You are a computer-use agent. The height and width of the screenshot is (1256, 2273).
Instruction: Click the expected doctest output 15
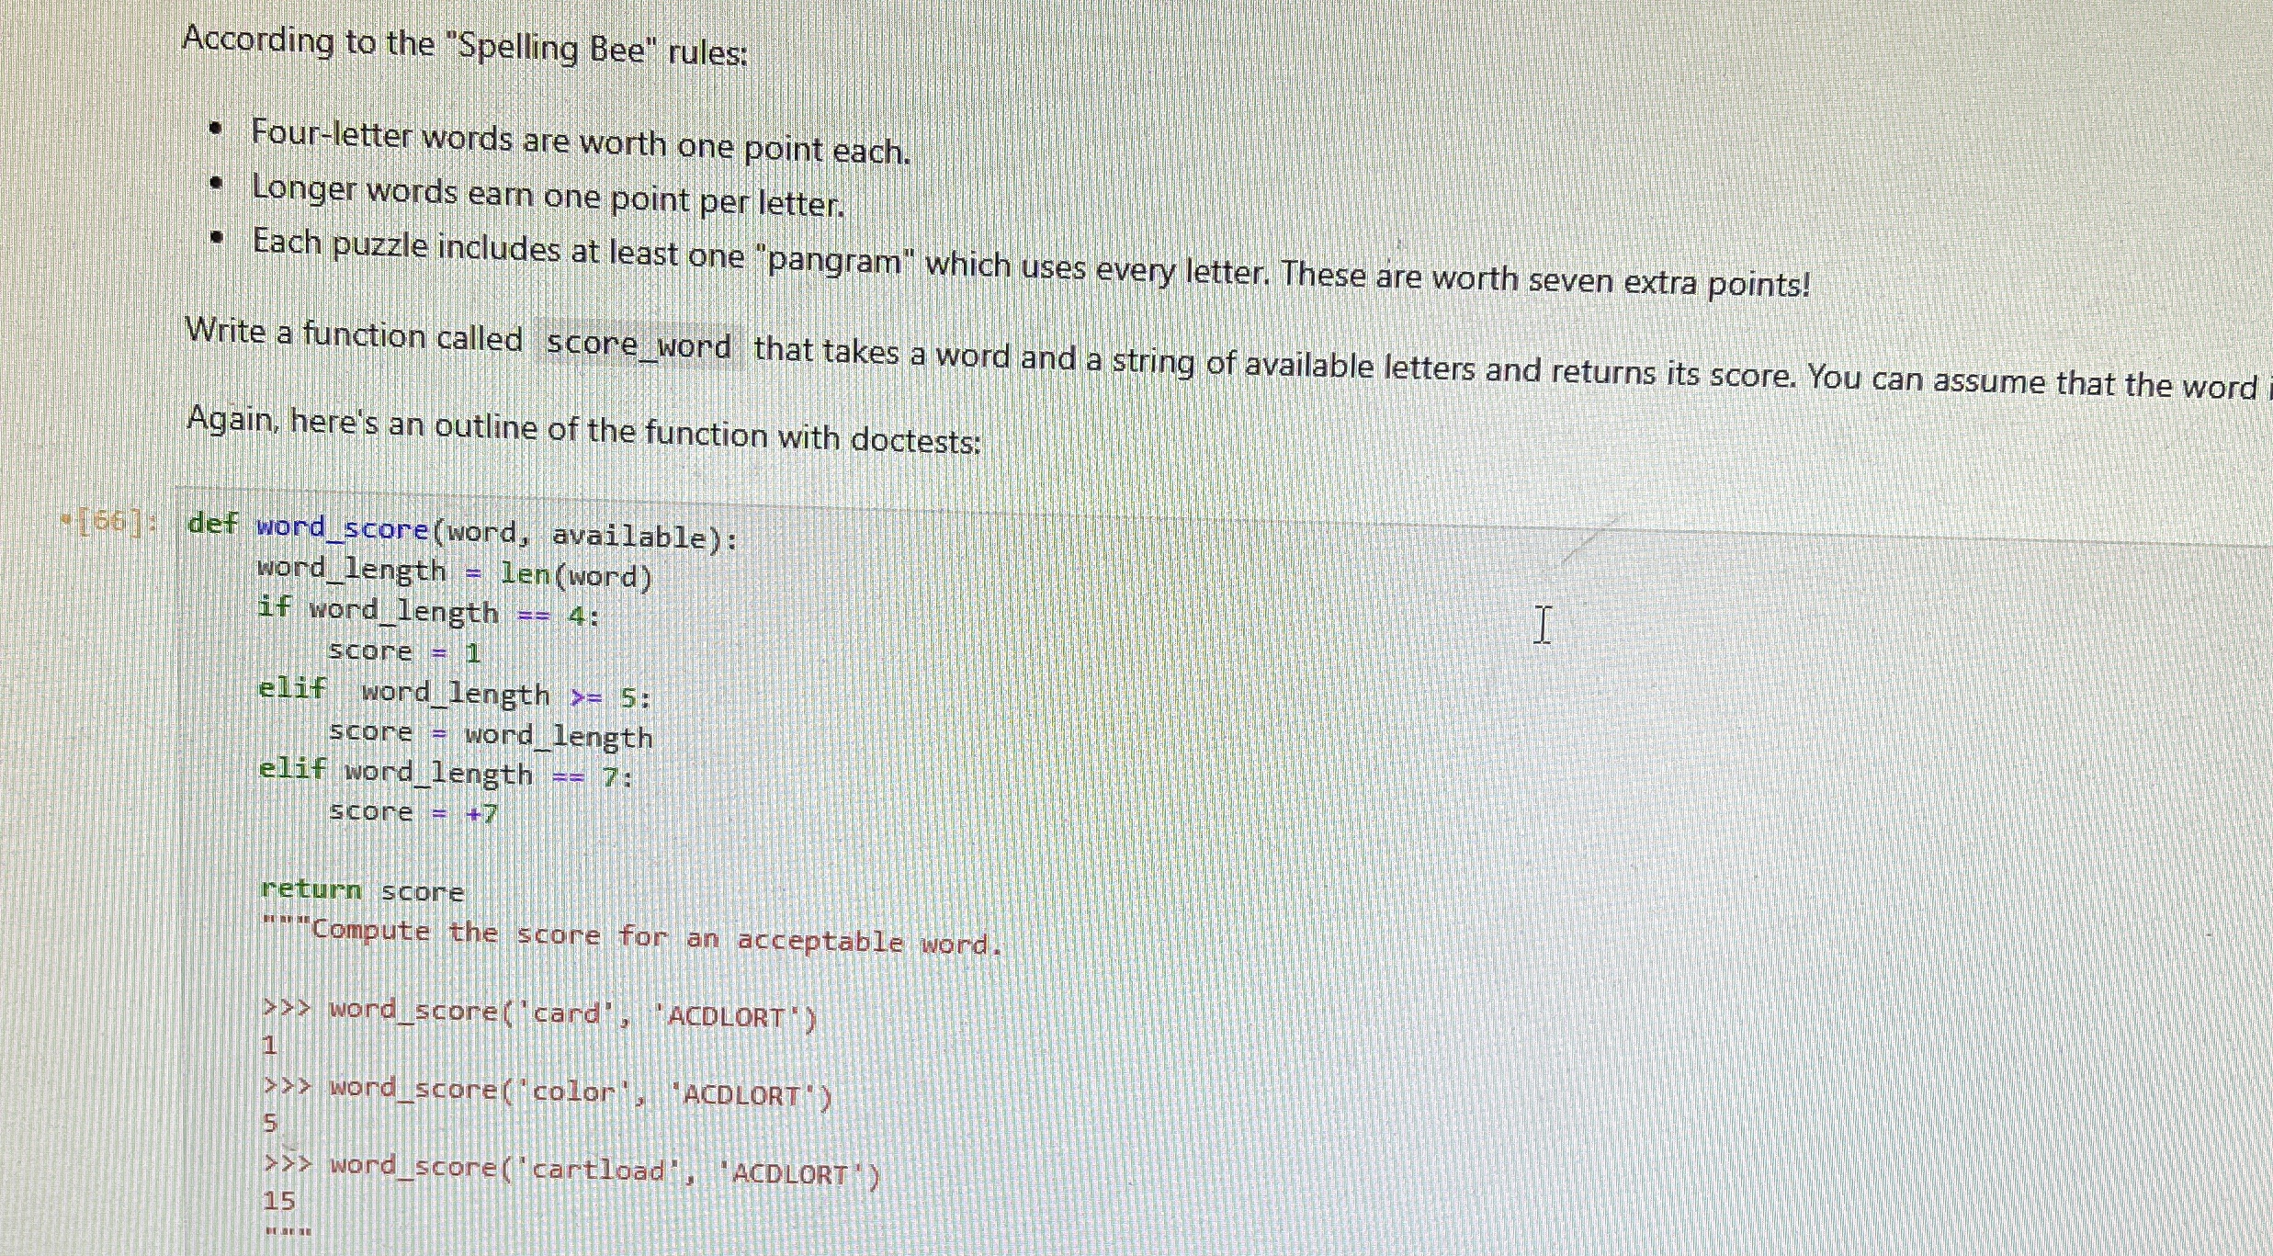(278, 1201)
